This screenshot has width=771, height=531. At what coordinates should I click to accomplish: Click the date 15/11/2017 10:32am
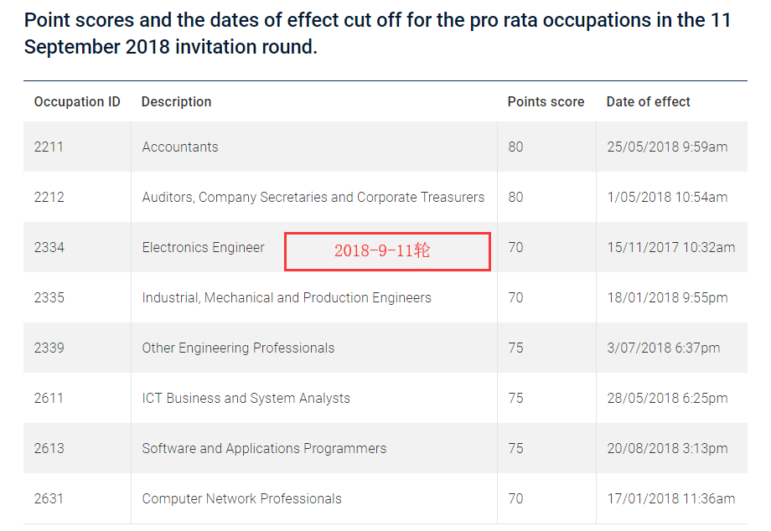tap(670, 248)
